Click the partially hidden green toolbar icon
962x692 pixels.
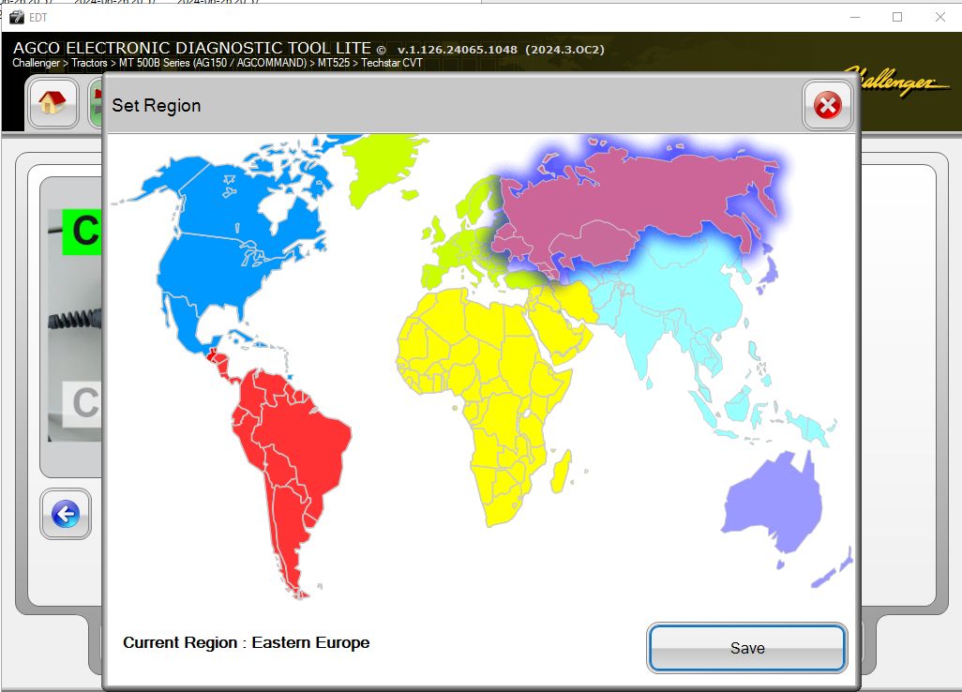97,102
